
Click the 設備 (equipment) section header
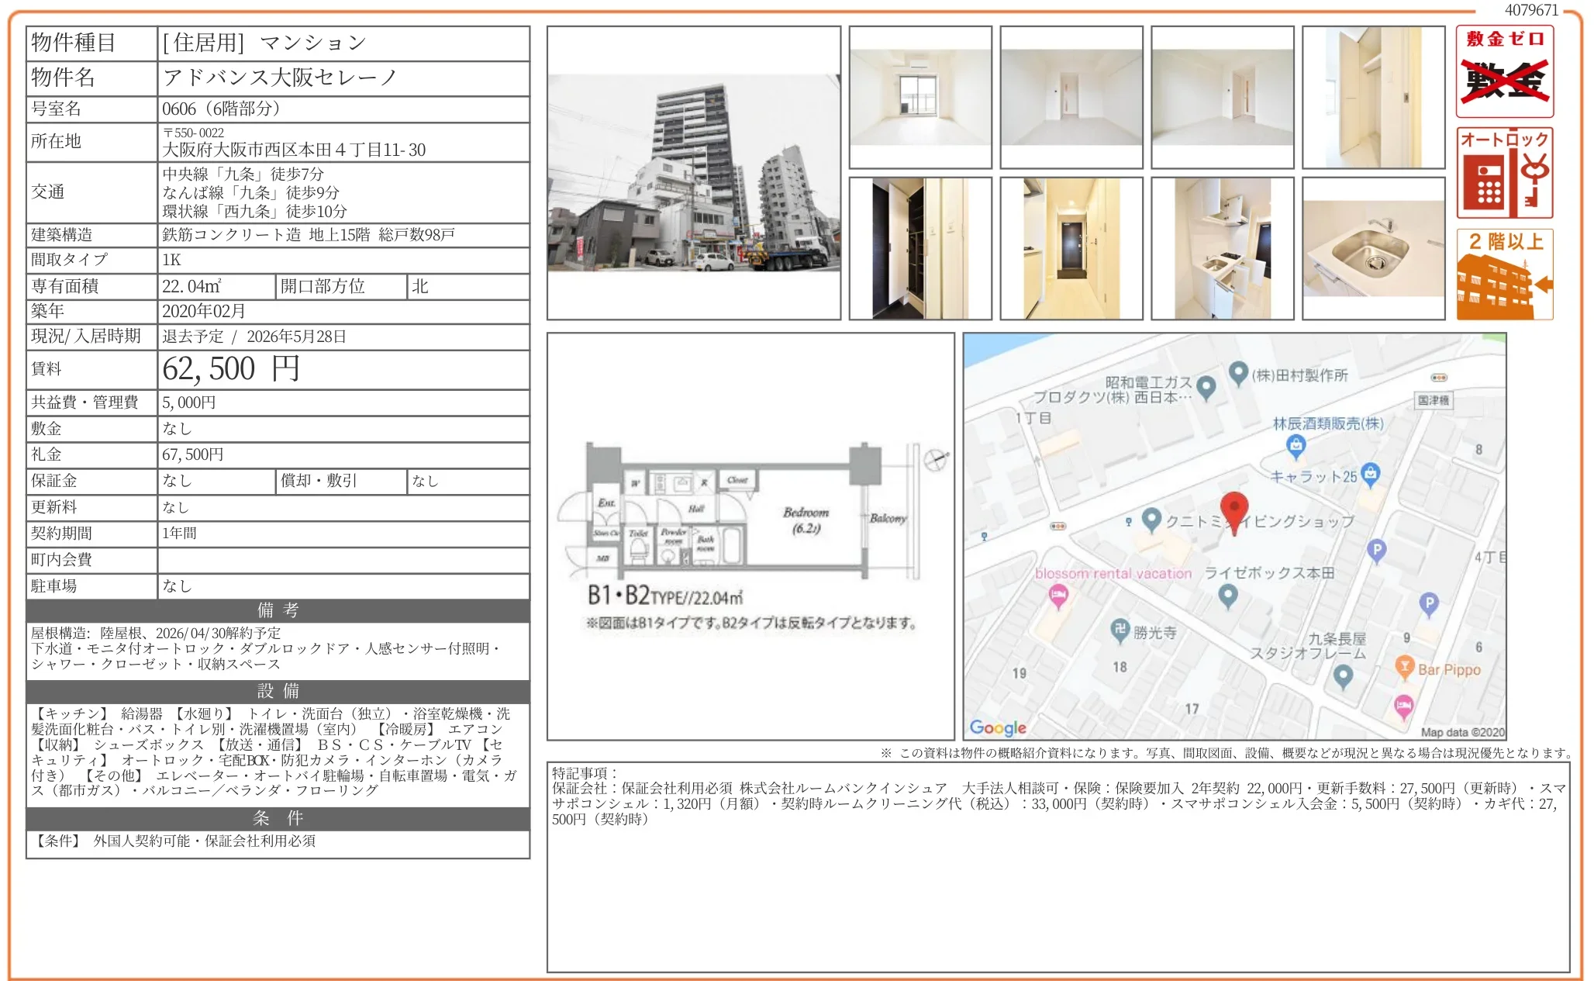(277, 690)
